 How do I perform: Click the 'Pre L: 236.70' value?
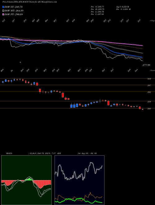pyautogui.click(x=97, y=11)
